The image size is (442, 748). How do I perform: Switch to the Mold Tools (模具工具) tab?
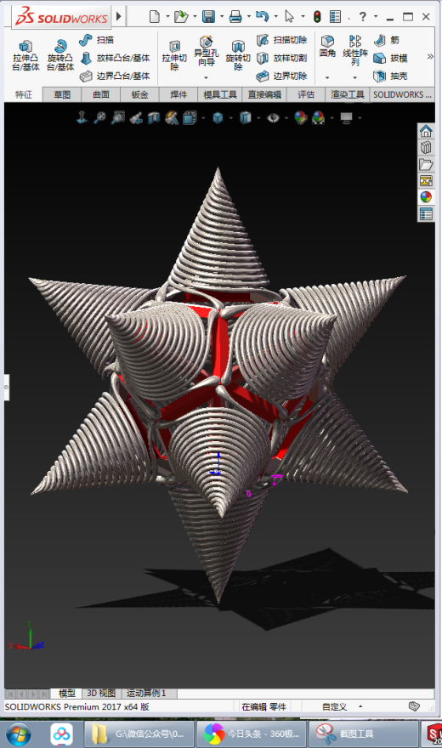(220, 94)
